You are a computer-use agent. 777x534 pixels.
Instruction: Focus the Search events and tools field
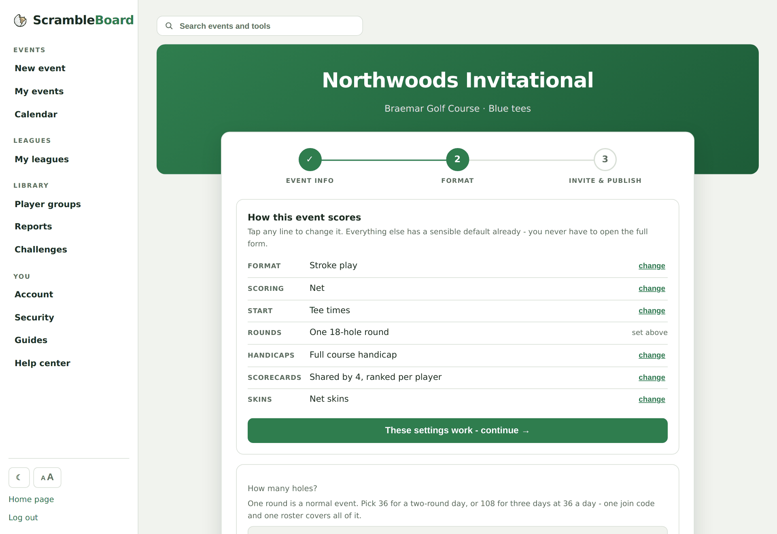click(x=260, y=26)
